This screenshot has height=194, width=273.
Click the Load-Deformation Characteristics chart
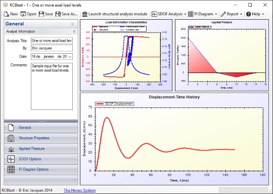click(x=126, y=55)
